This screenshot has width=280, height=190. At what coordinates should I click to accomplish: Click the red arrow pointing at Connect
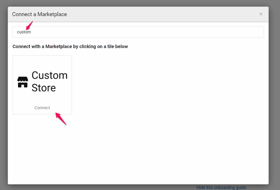[61, 119]
